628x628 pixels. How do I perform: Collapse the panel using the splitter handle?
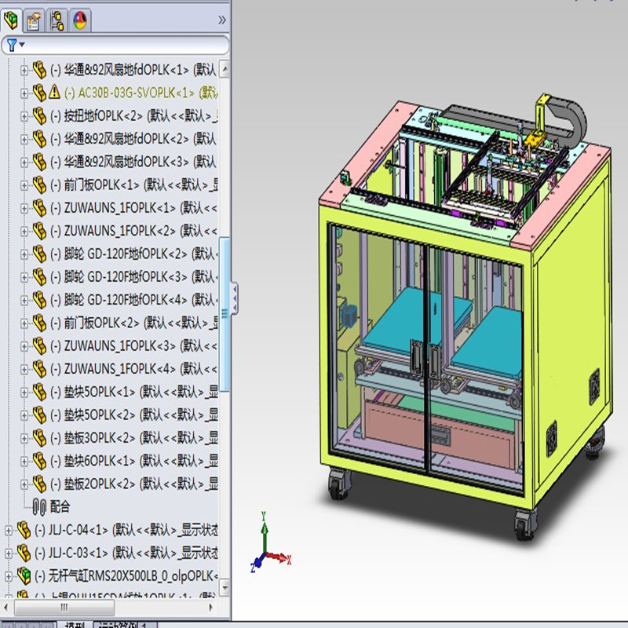point(235,297)
